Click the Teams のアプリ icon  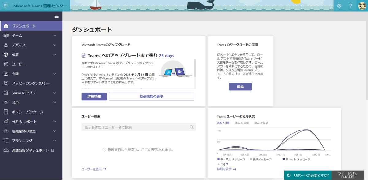[x=6, y=93]
